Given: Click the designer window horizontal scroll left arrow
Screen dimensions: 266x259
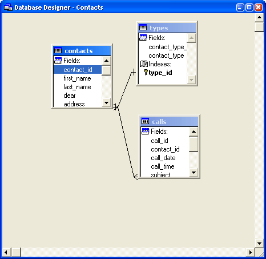Looking at the screenshot, I should (x=6, y=252).
